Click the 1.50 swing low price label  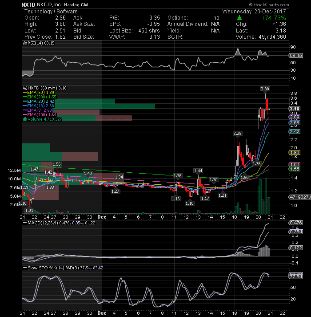point(245,177)
